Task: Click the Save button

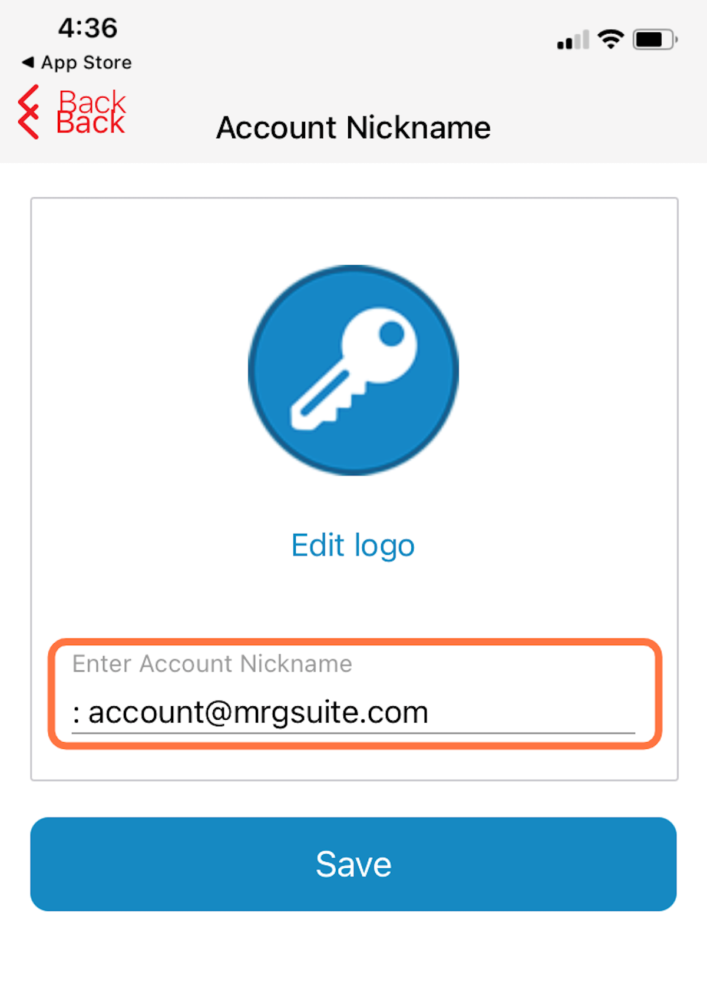Action: pyautogui.click(x=353, y=864)
